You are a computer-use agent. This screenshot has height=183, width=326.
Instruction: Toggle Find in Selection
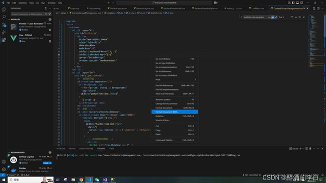coord(300,17)
